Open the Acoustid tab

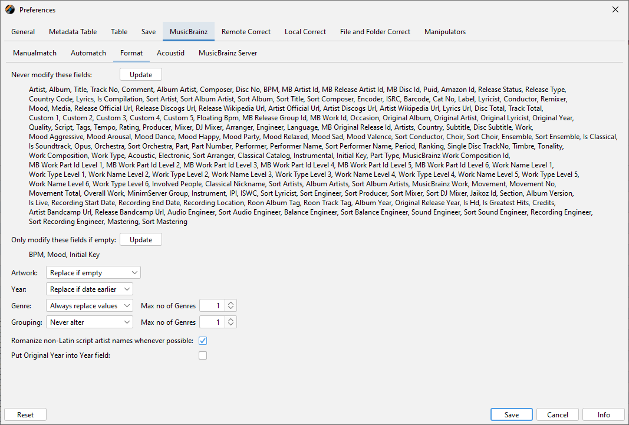pyautogui.click(x=170, y=53)
